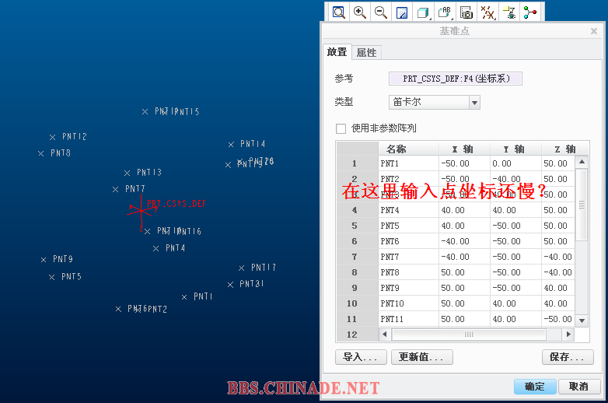This screenshot has width=608, height=403.
Task: Open the Datum Display Filters icon
Action: (487, 12)
